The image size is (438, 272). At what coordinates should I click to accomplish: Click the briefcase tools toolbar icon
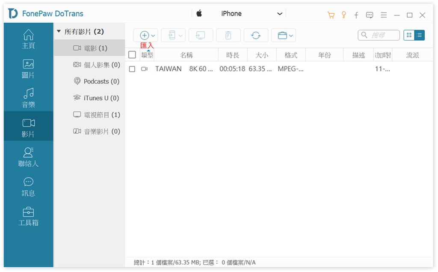282,35
